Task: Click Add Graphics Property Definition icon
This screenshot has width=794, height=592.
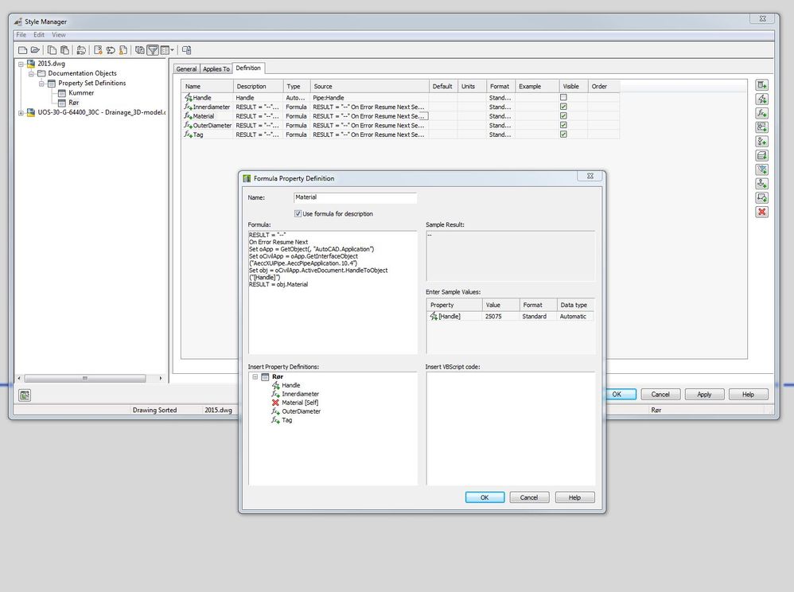Action: coord(761,197)
